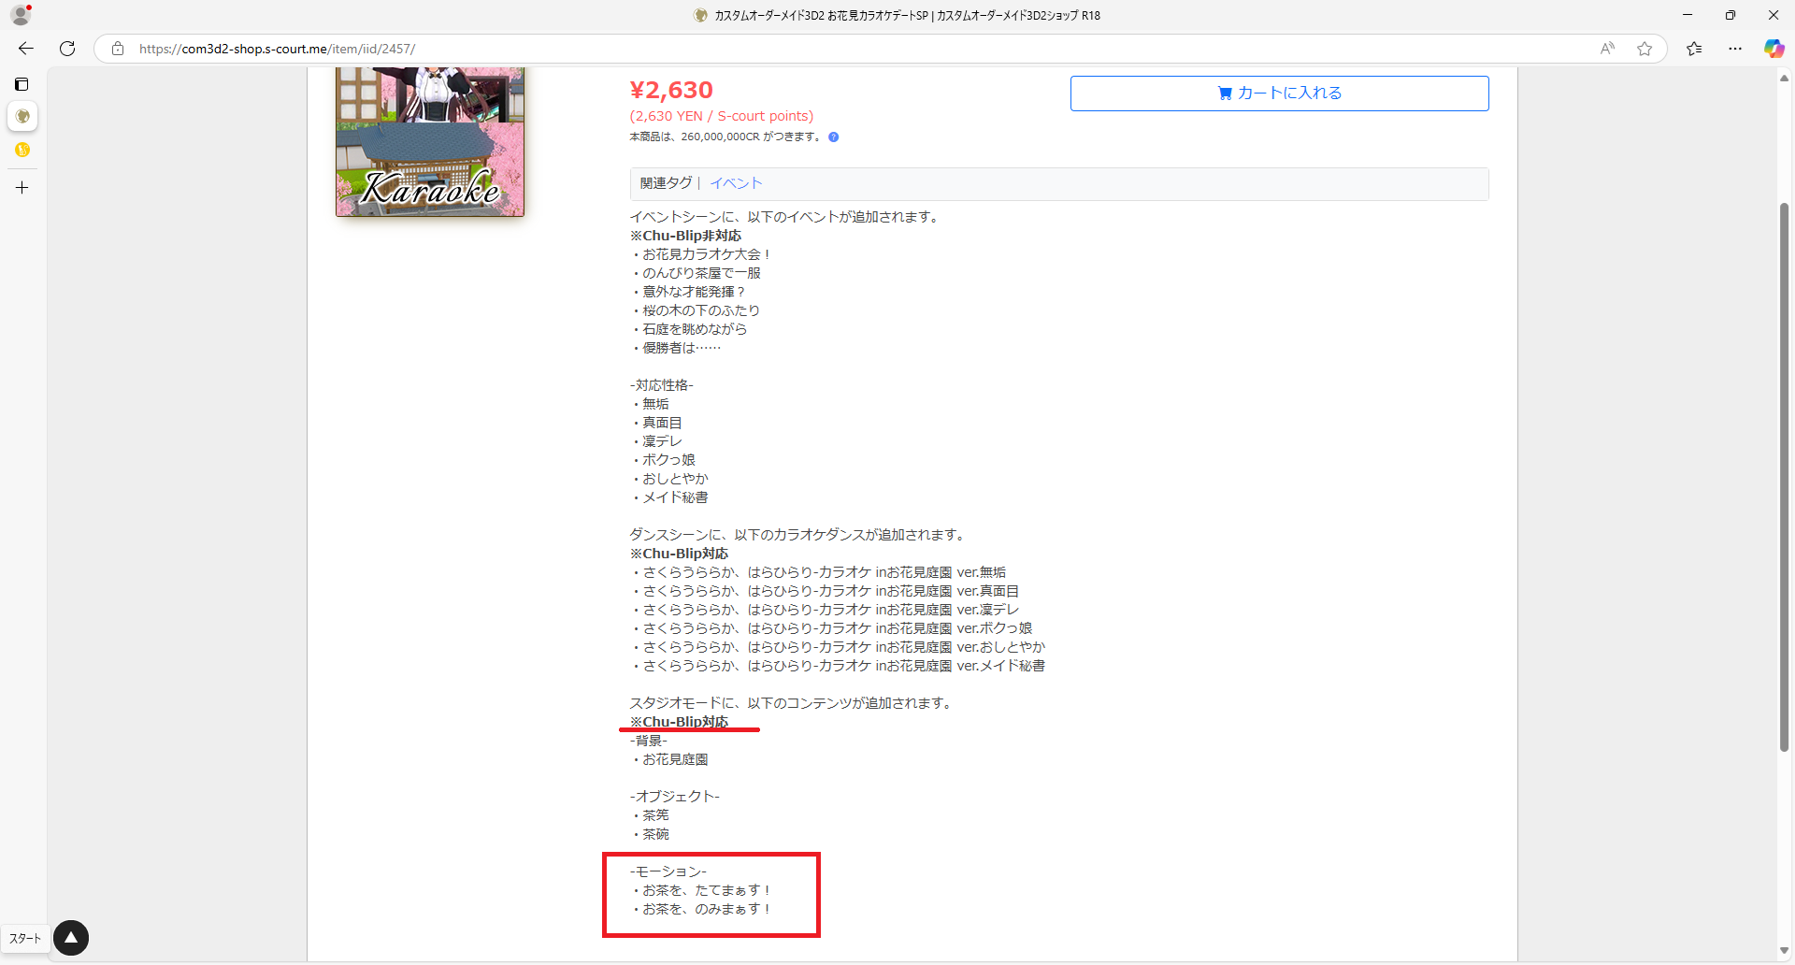This screenshot has height=965, width=1795.
Task: Minimize the browser window
Action: (1687, 15)
